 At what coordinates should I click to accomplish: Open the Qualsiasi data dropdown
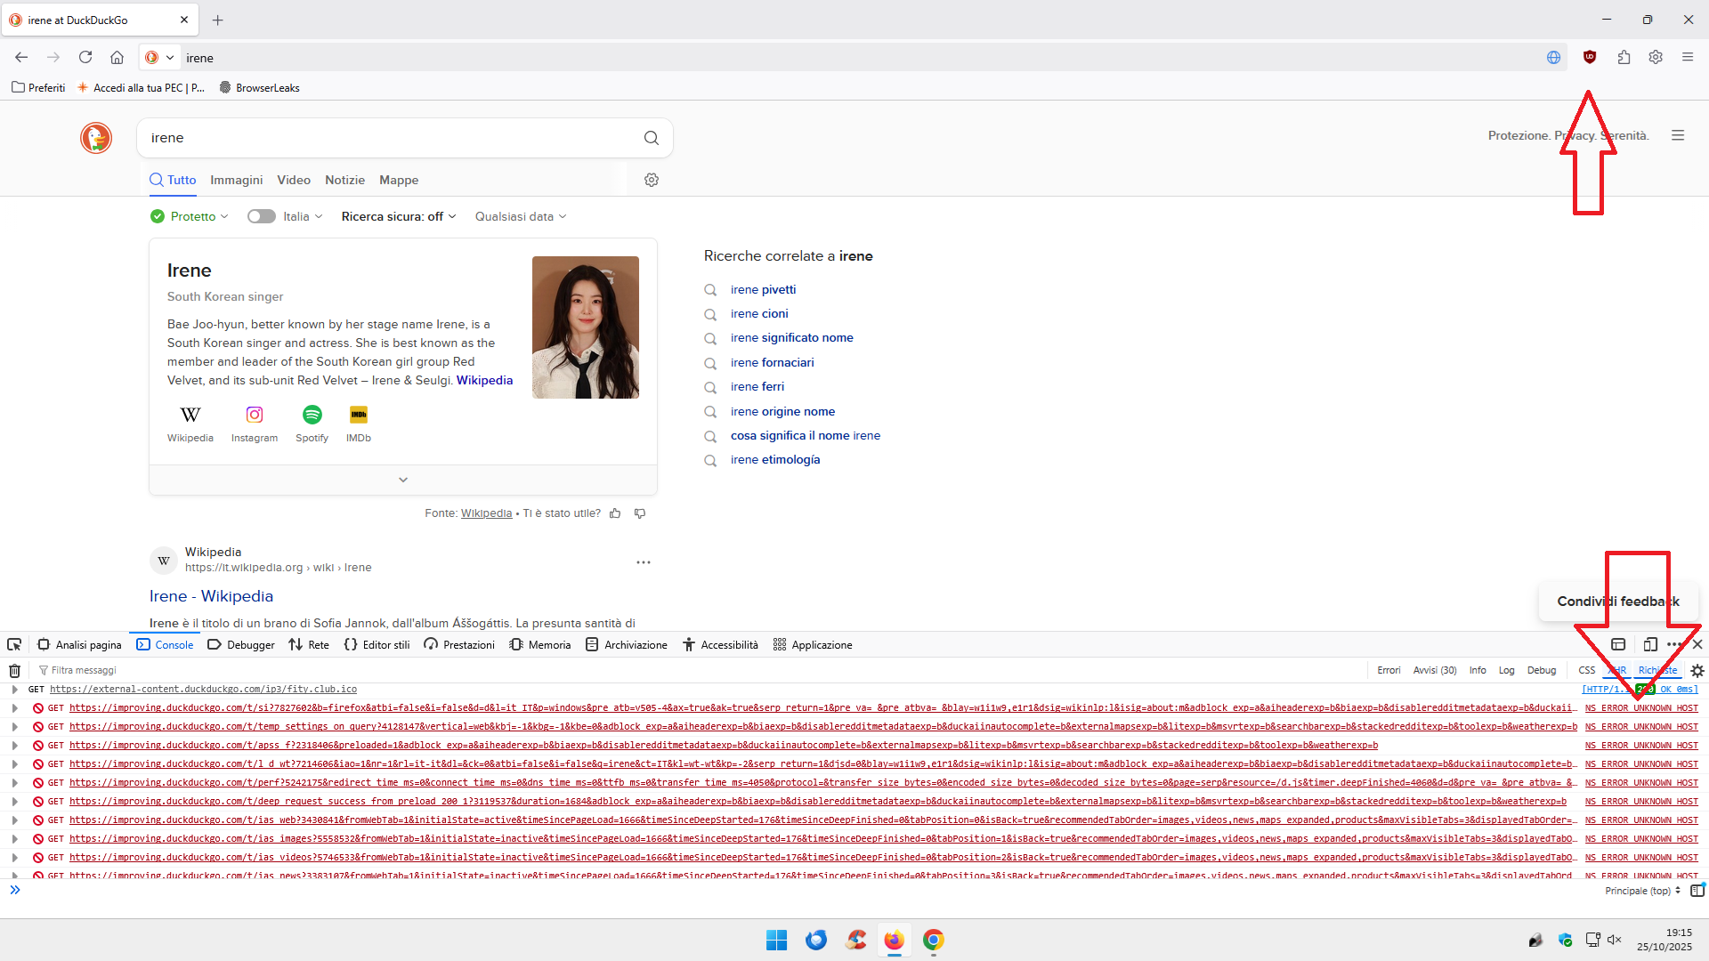(x=521, y=216)
